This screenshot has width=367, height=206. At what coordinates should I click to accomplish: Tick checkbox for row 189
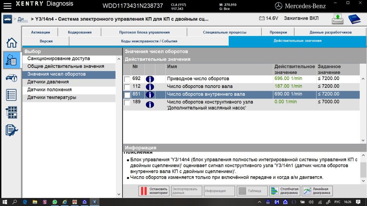127,102
